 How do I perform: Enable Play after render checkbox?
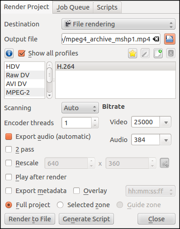pyautogui.click(x=9, y=177)
